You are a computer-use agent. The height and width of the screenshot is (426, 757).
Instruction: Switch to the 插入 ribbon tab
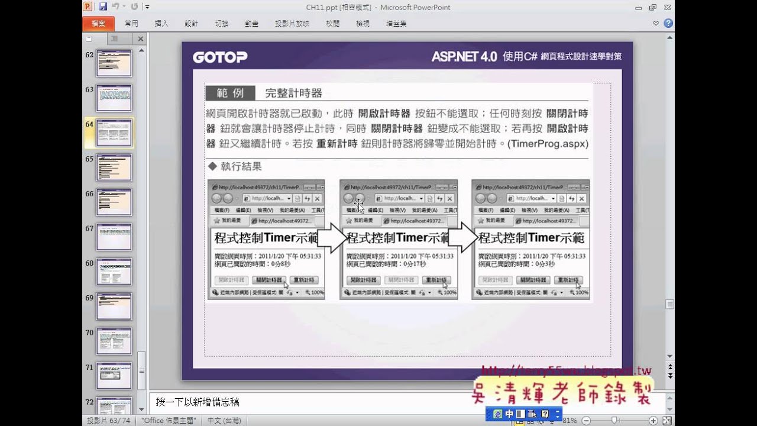tap(161, 24)
